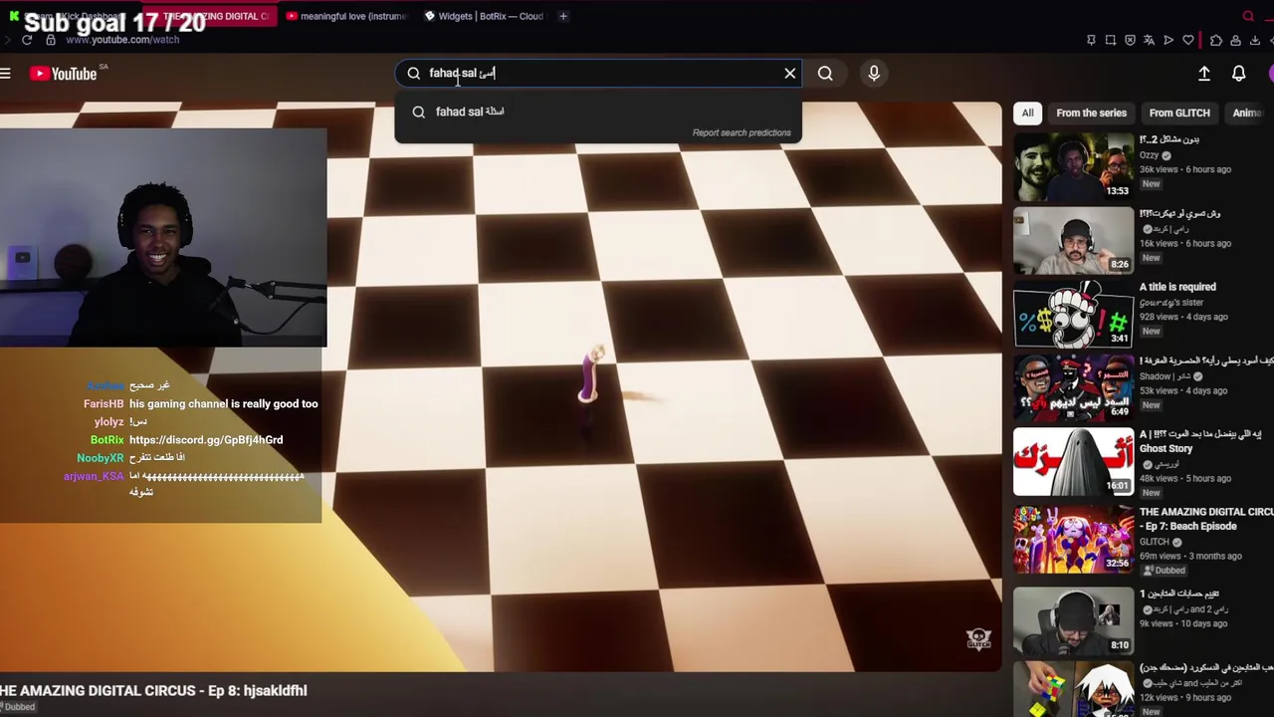The height and width of the screenshot is (717, 1274).
Task: Open A title is required video title
Action: click(1177, 287)
